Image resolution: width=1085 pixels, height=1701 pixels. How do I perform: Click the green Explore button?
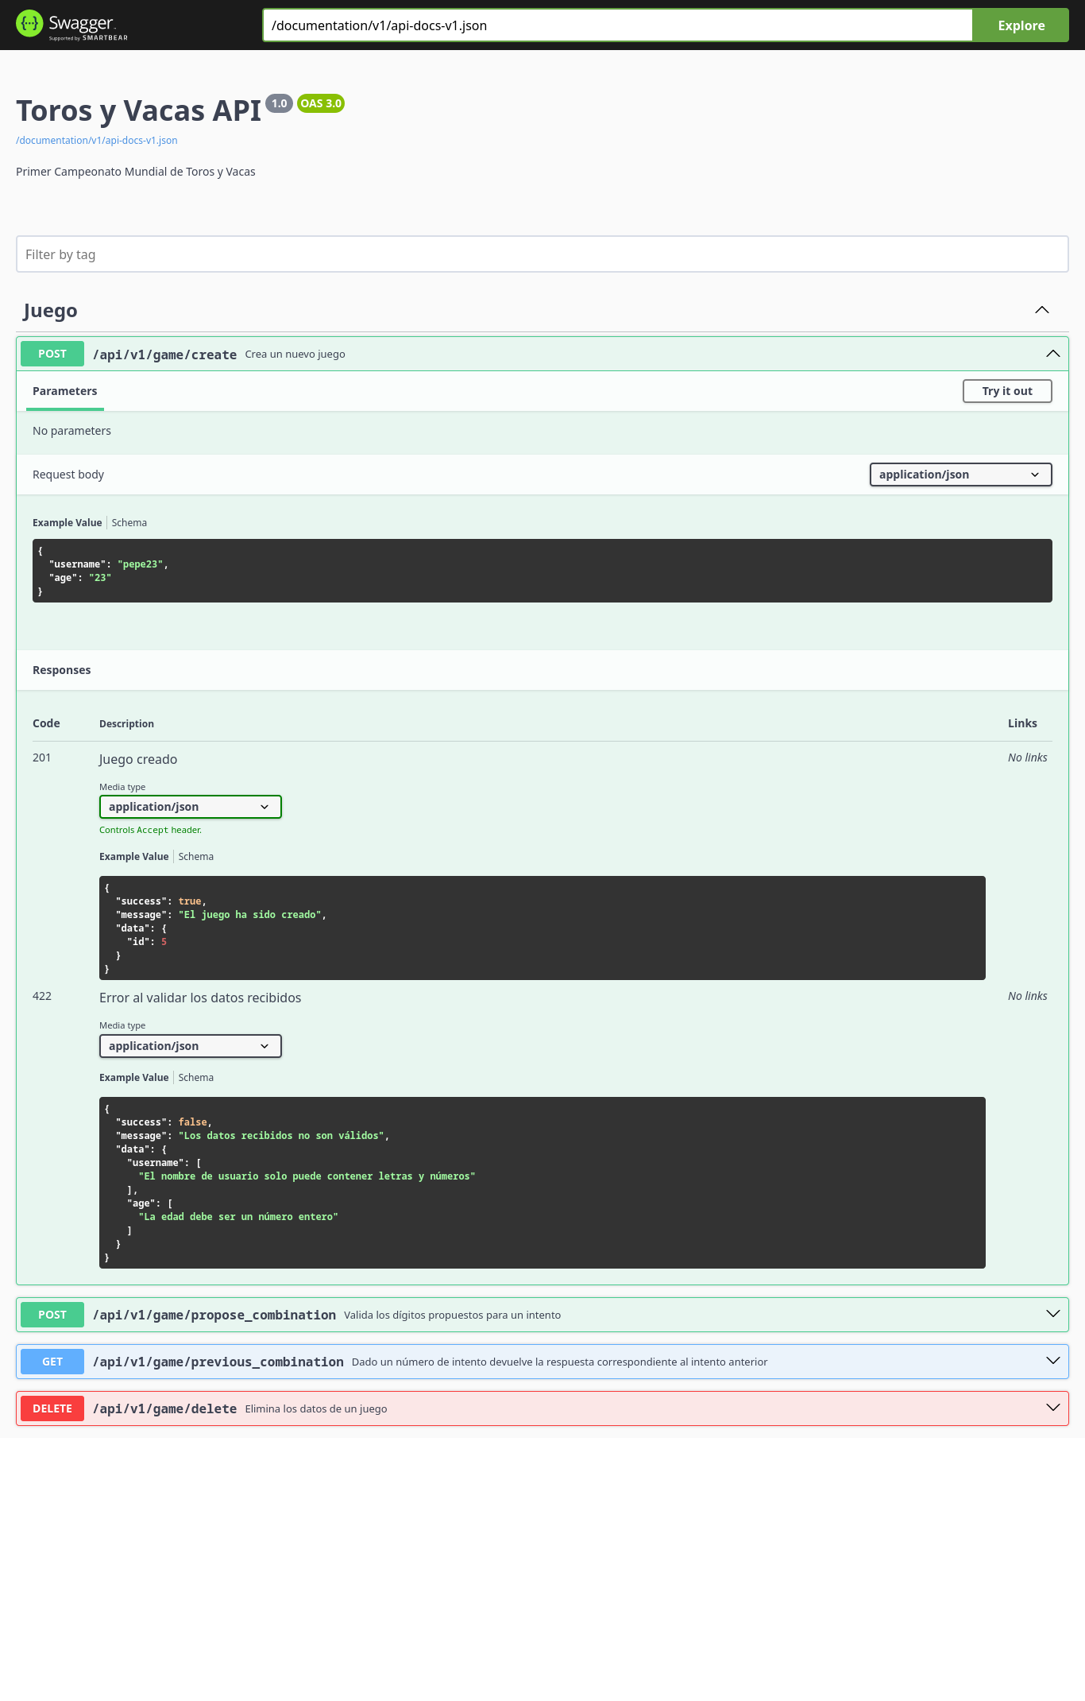(1020, 25)
